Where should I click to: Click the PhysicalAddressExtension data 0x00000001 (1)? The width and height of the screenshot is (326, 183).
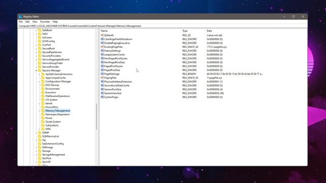point(214,81)
